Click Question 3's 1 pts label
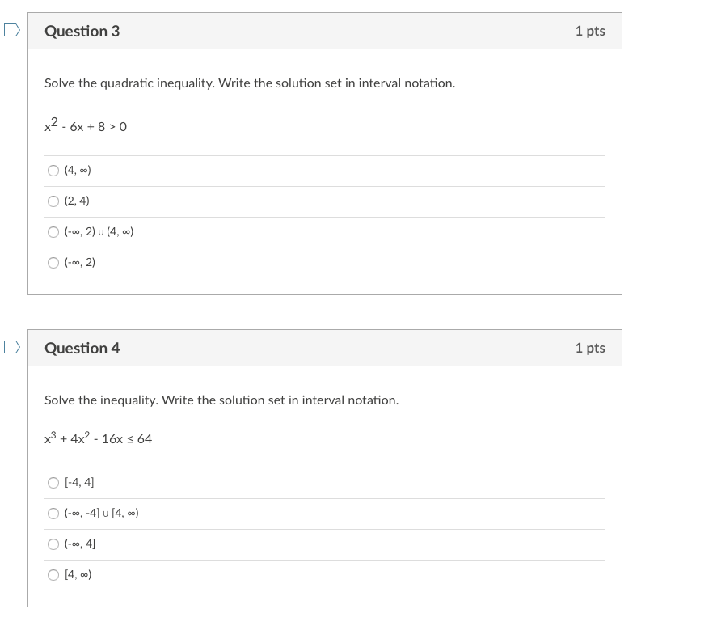Screen dimensions: 717x622 (x=590, y=32)
